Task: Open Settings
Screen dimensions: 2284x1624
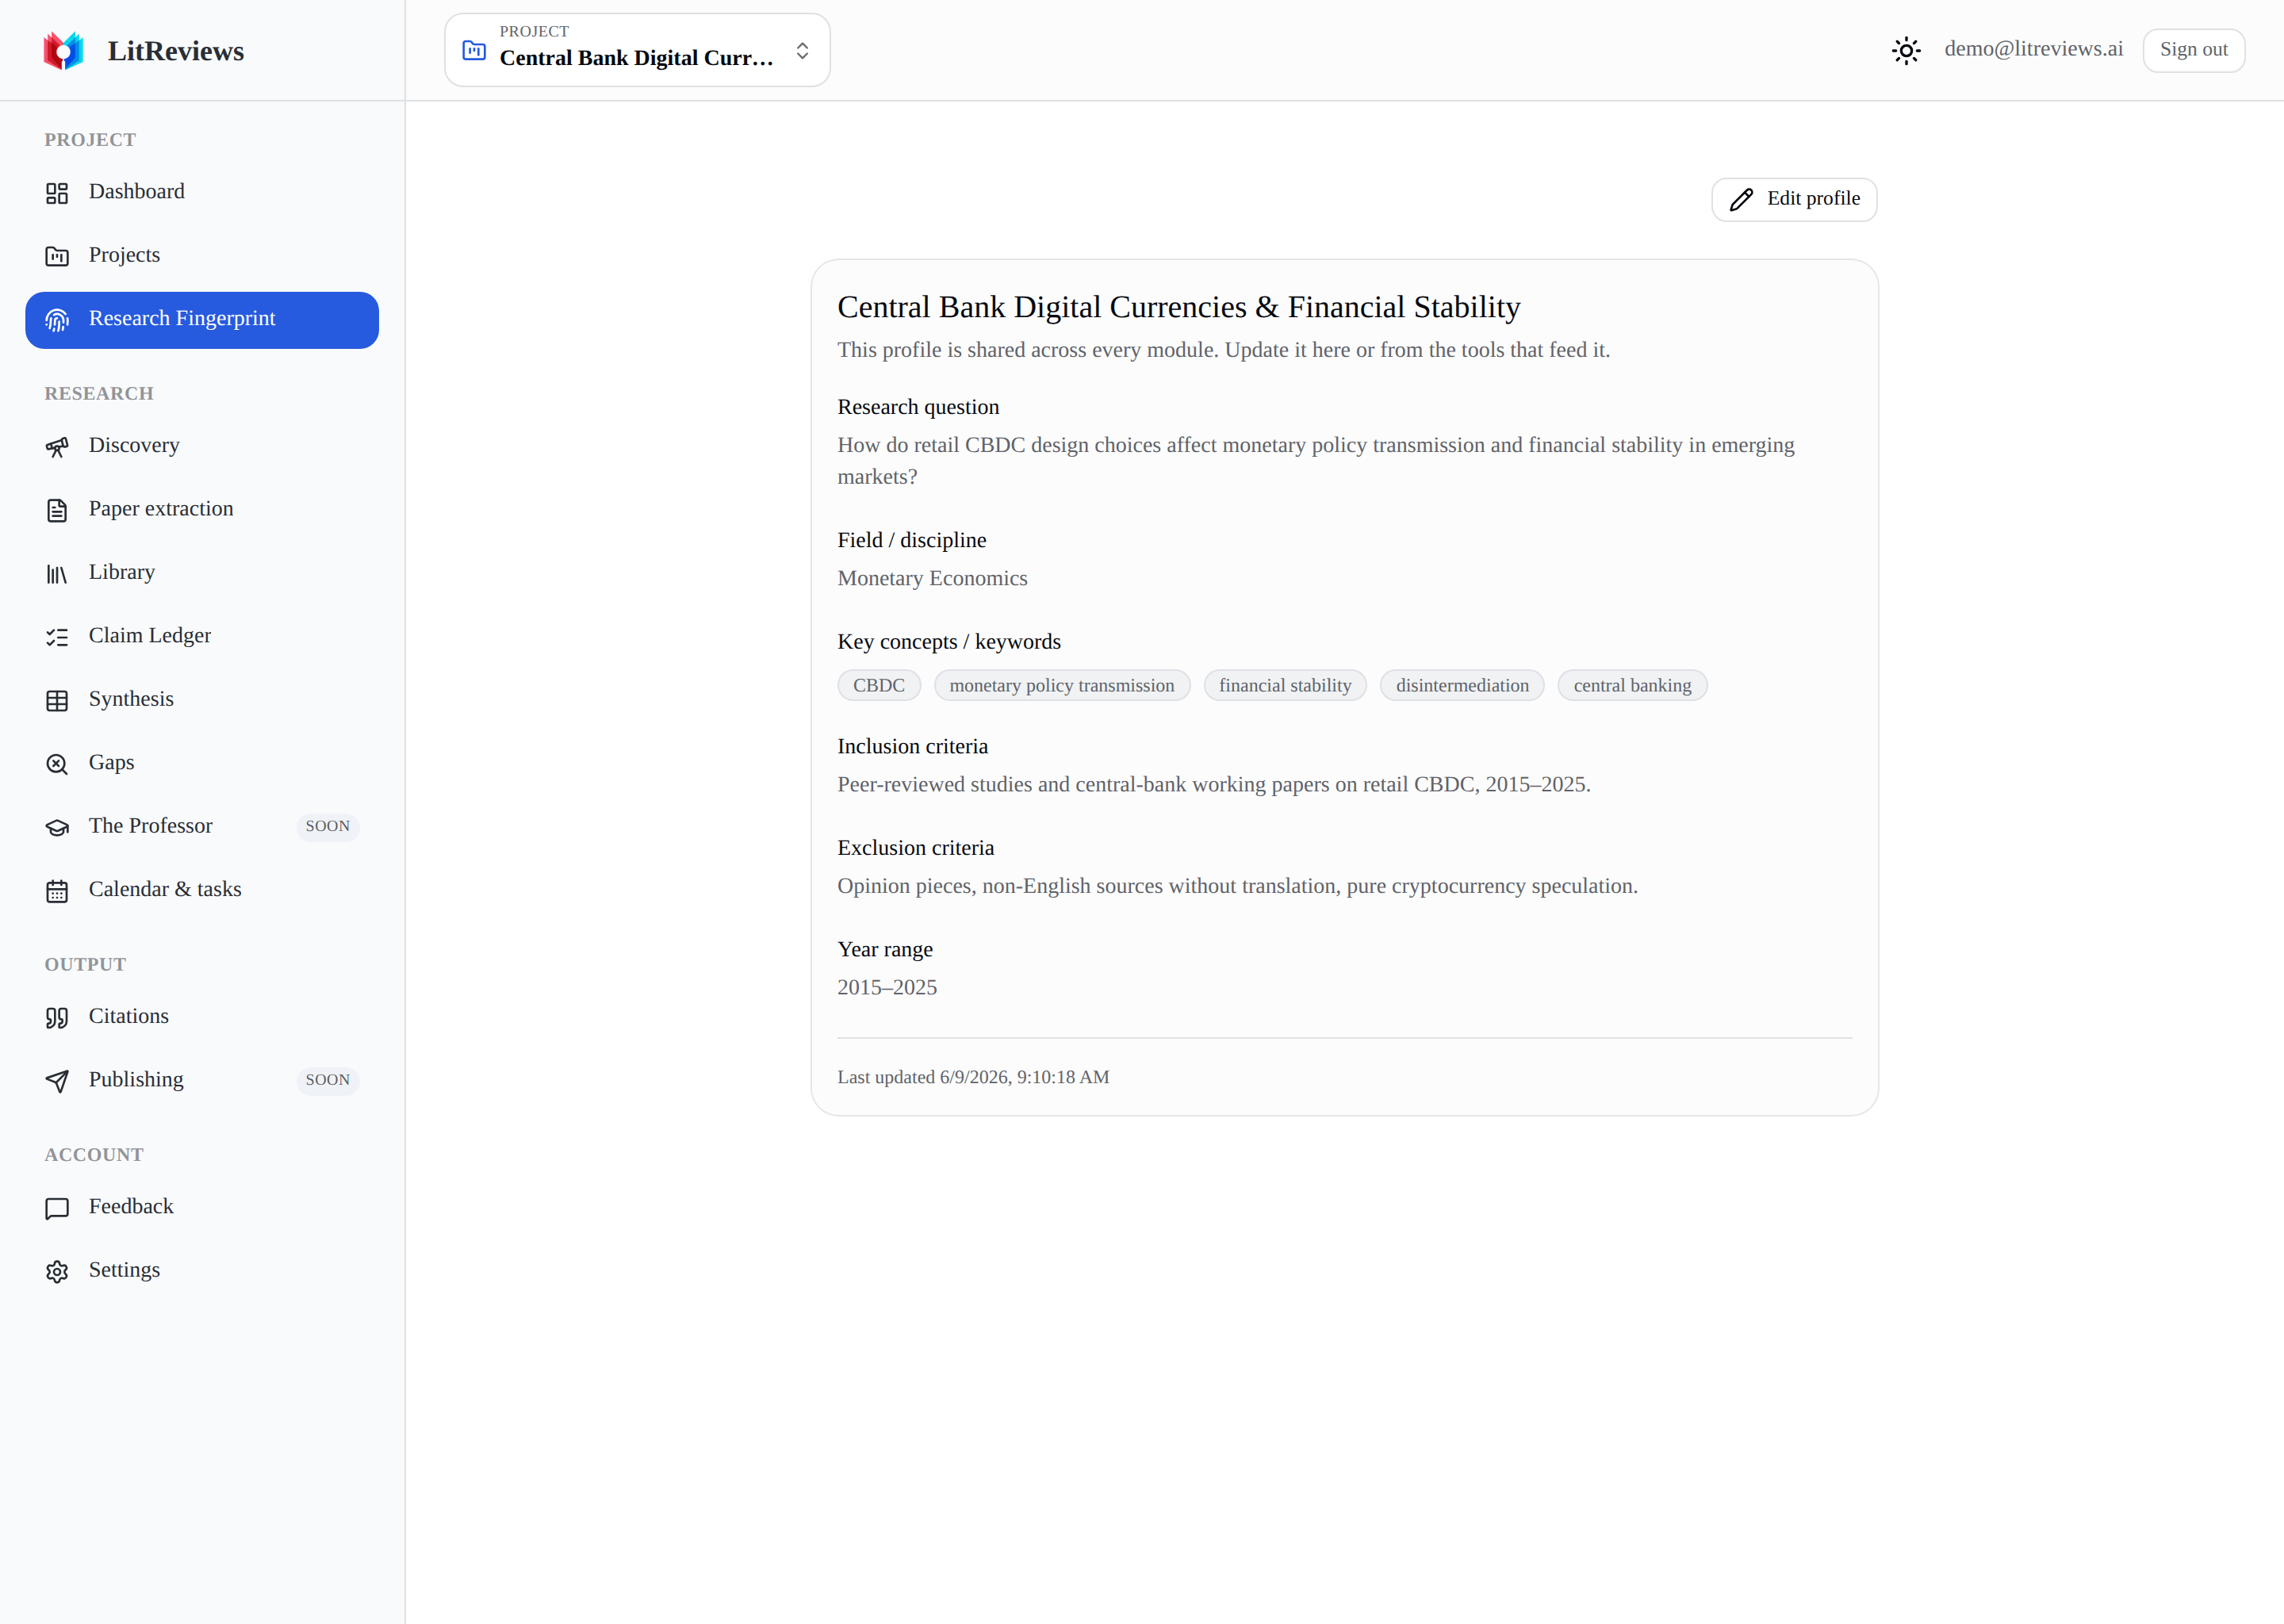Action: pyautogui.click(x=202, y=1271)
